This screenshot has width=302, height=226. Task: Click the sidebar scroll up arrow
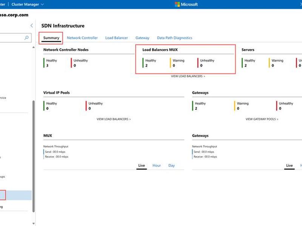(34, 47)
